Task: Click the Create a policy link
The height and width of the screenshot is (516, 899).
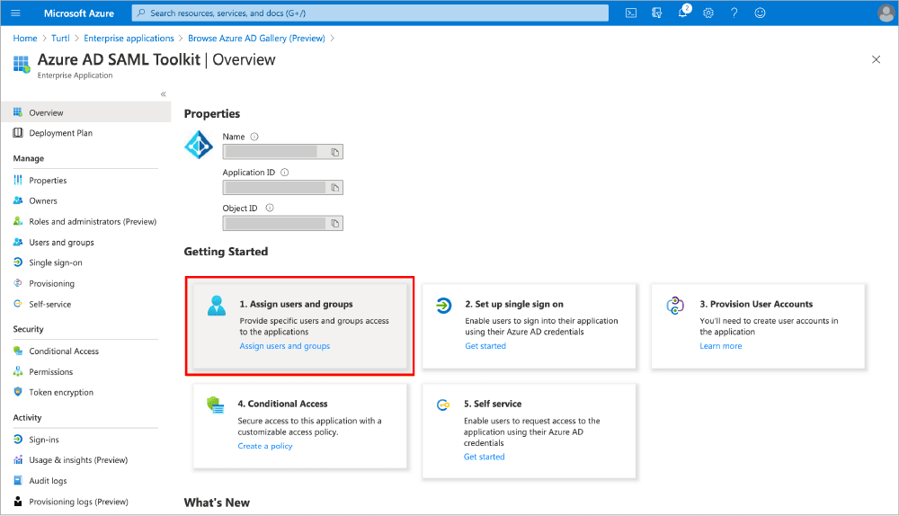Action: pyautogui.click(x=264, y=446)
